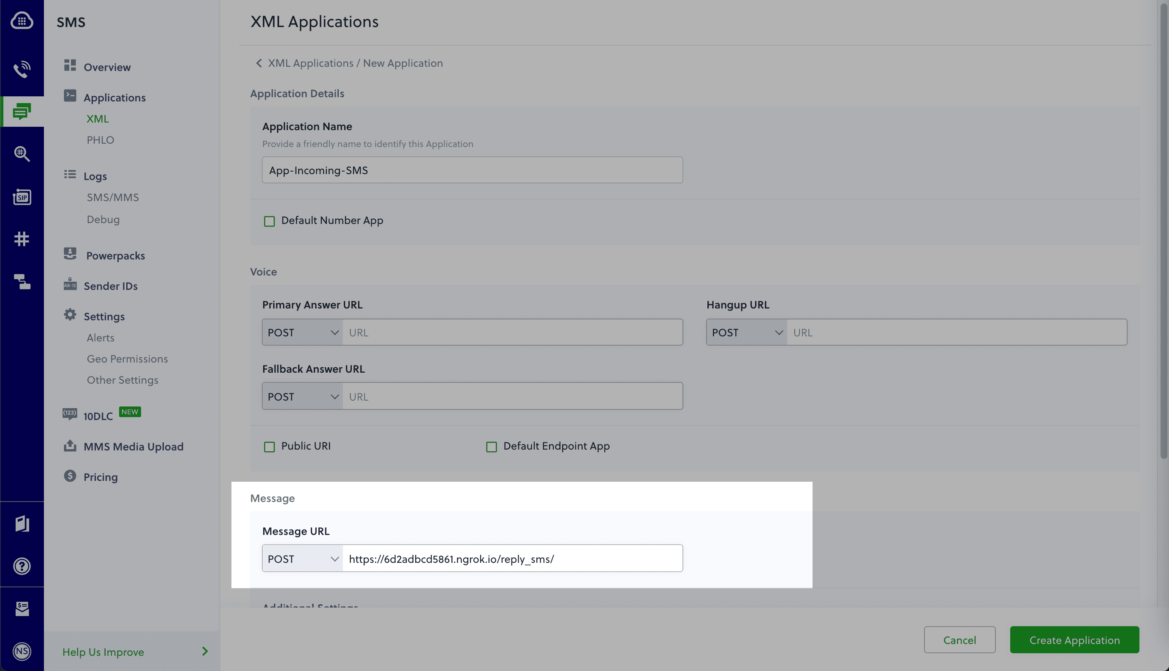Select the SMS messaging icon in the sidebar
Viewport: 1169px width, 671px height.
pyautogui.click(x=22, y=111)
